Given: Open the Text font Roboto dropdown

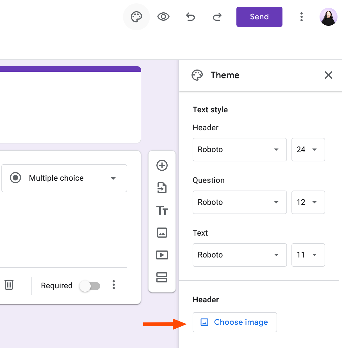Looking at the screenshot, I should tap(240, 255).
